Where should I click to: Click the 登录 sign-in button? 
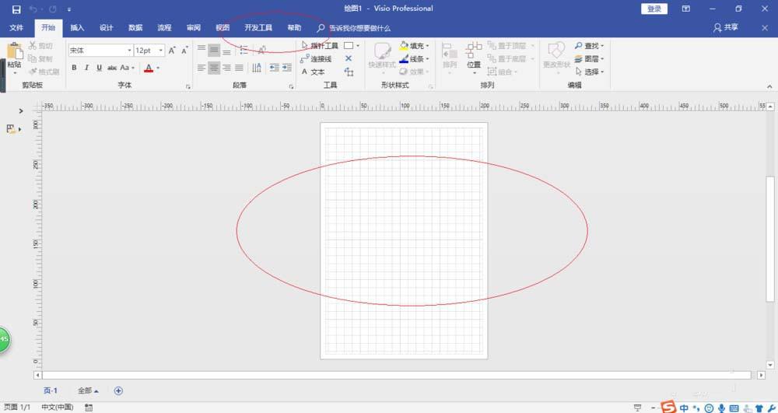pyautogui.click(x=654, y=9)
